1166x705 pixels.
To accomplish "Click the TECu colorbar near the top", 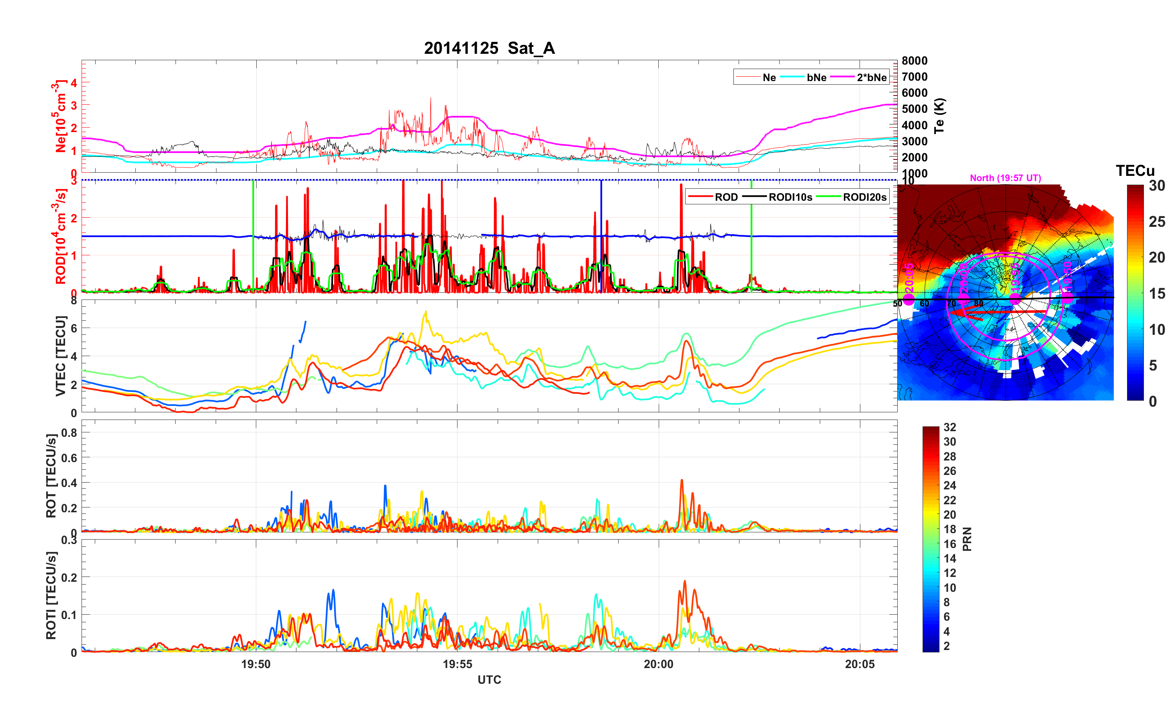I will [x=1135, y=199].
